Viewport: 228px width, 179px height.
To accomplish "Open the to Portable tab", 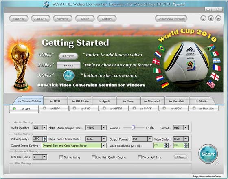I will 177,101.
